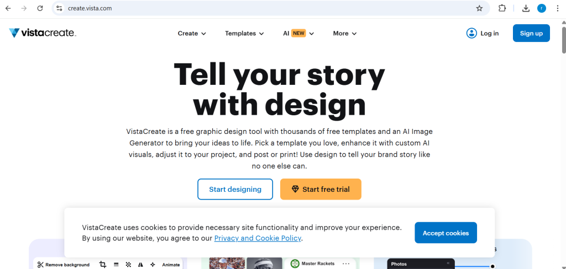The width and height of the screenshot is (566, 269).
Task: Expand the Templates dropdown menu
Action: point(244,33)
